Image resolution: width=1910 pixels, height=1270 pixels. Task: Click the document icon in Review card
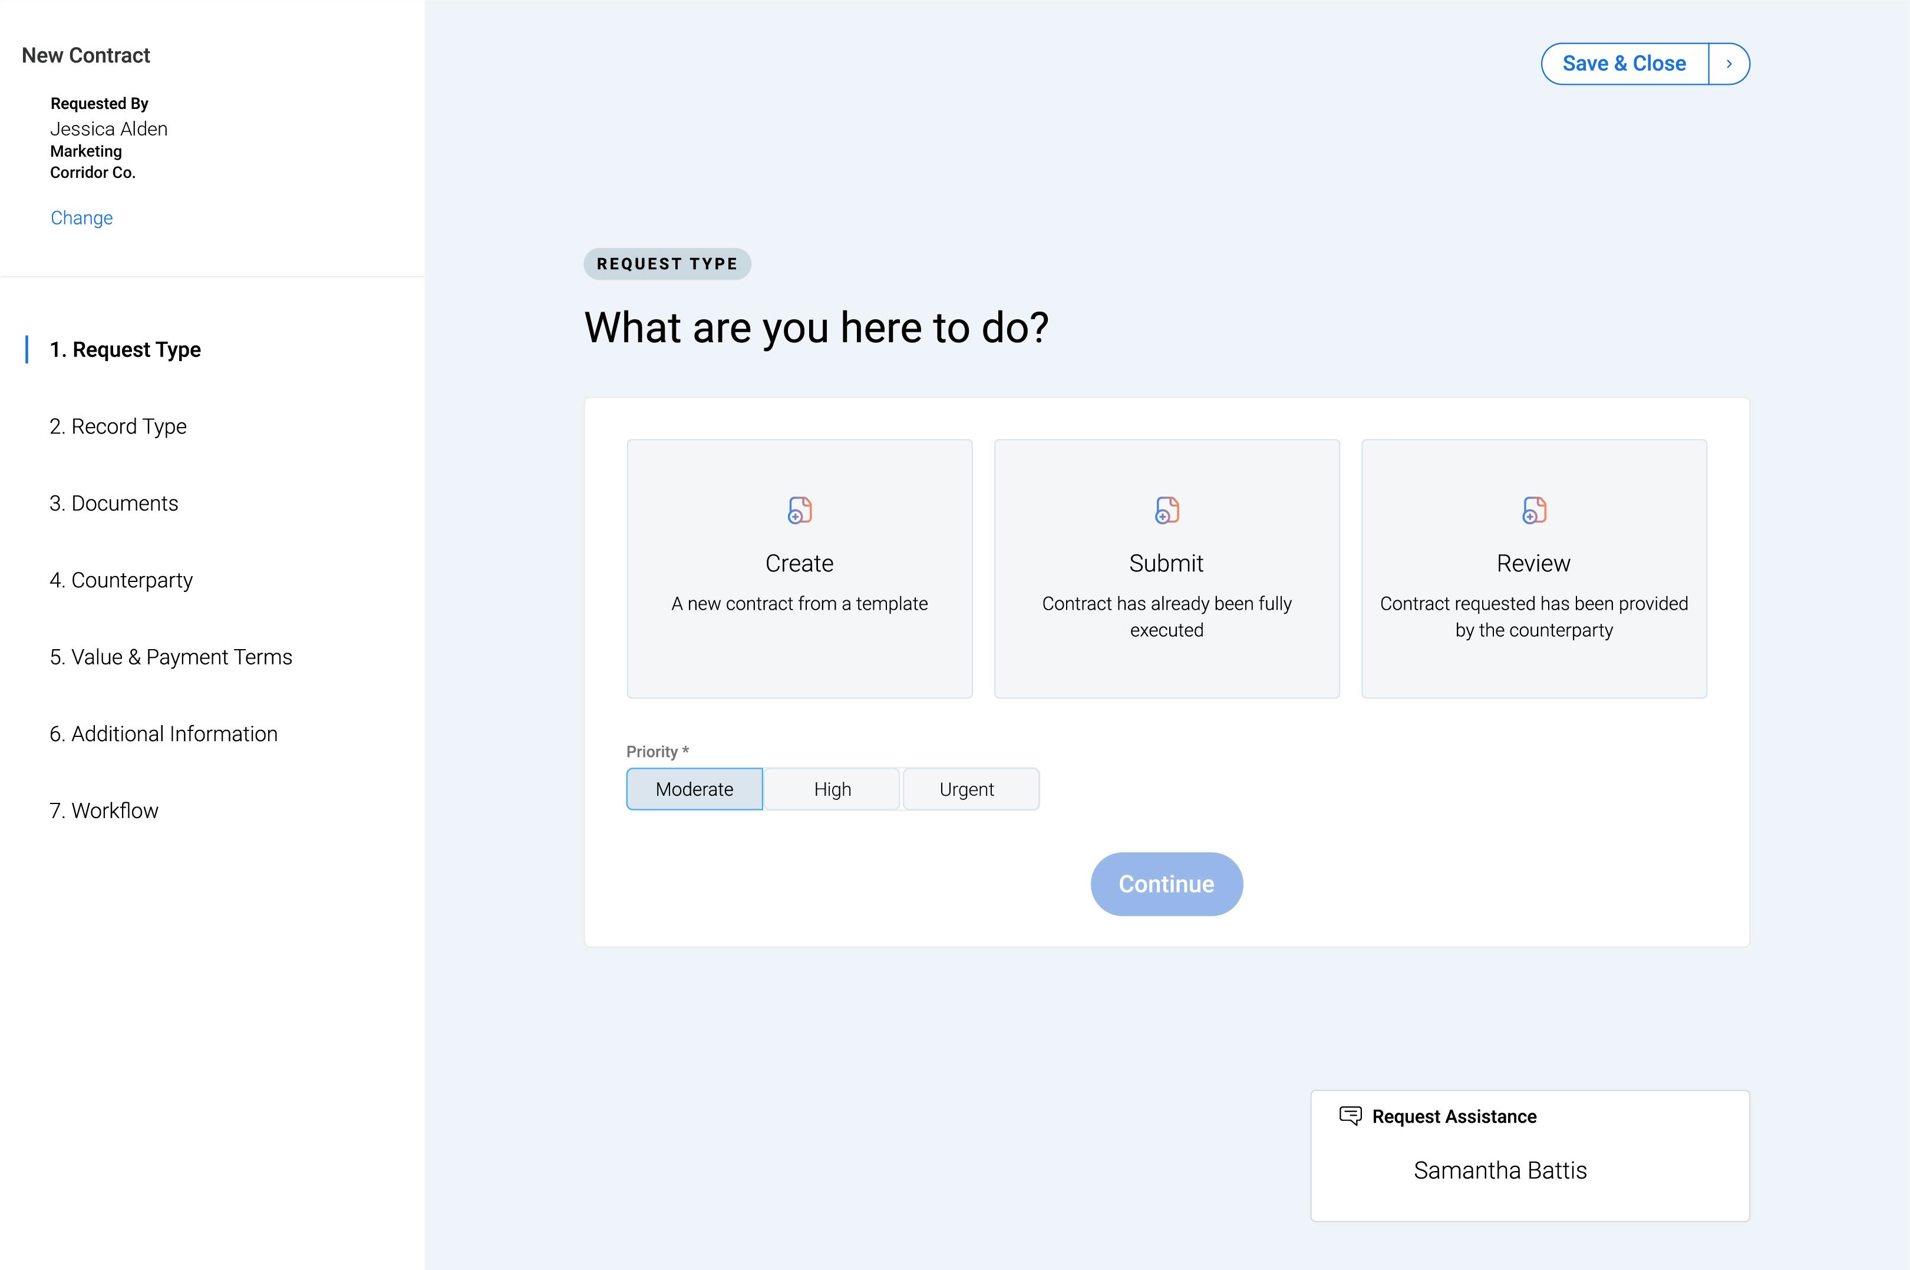coord(1533,510)
